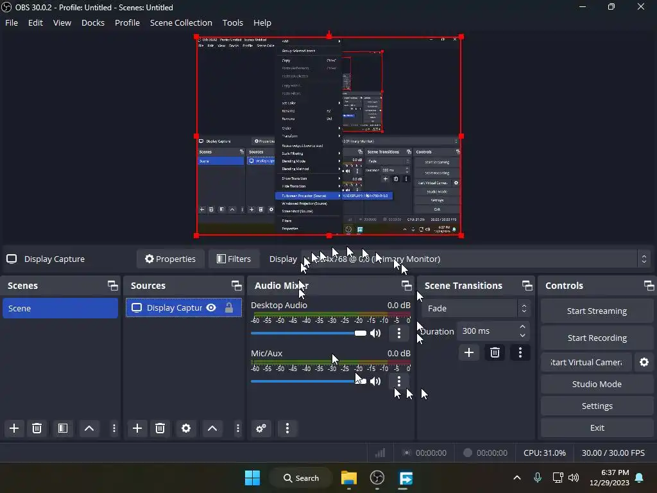The image size is (657, 493).
Task: Open Audio Mixer menu three-dot icon
Action: click(x=287, y=428)
